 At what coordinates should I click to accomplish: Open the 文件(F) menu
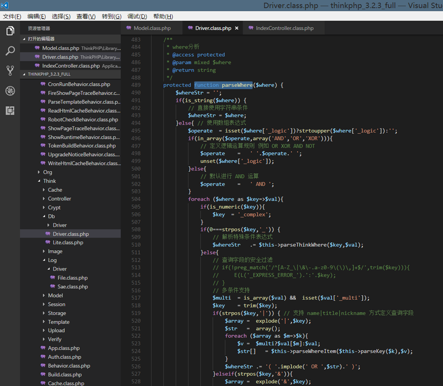tap(12, 16)
